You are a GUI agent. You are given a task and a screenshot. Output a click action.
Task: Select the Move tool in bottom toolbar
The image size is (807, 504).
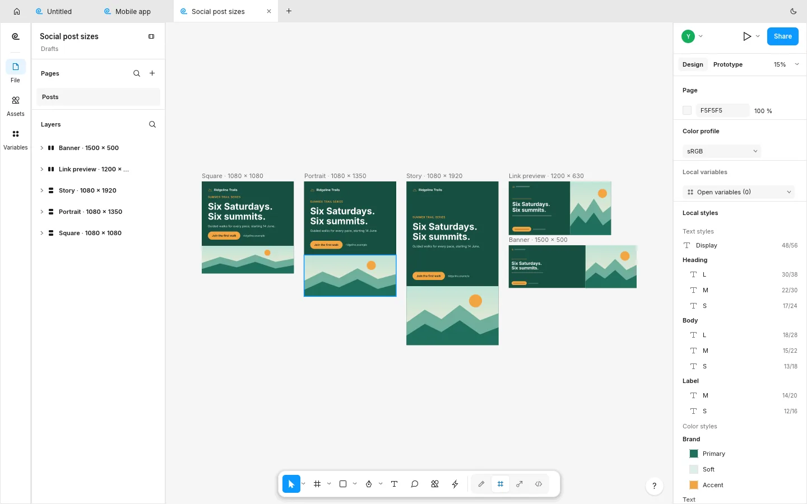click(291, 484)
